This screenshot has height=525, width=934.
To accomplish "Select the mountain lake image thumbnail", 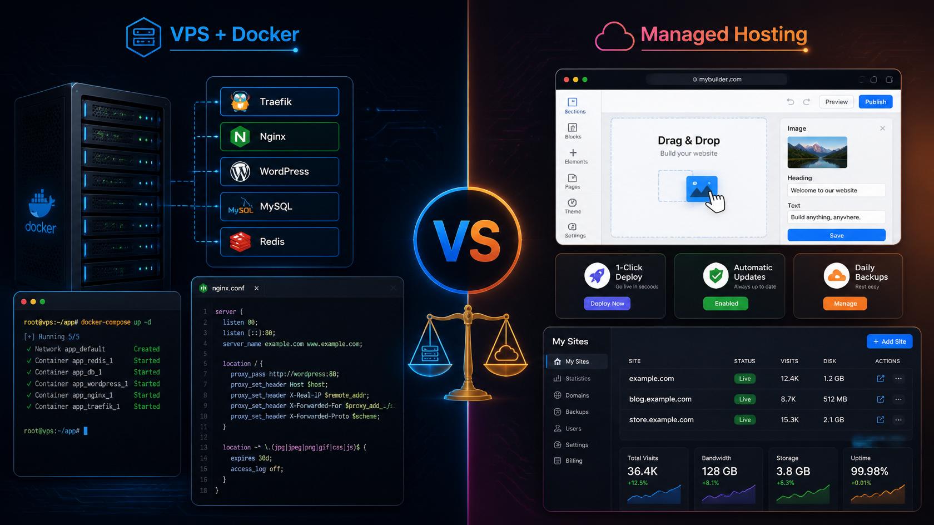I will [817, 152].
